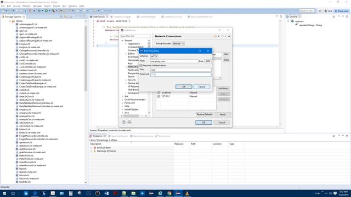The height and width of the screenshot is (197, 351).
Task: Collapse the General preferences node
Action: point(122,40)
